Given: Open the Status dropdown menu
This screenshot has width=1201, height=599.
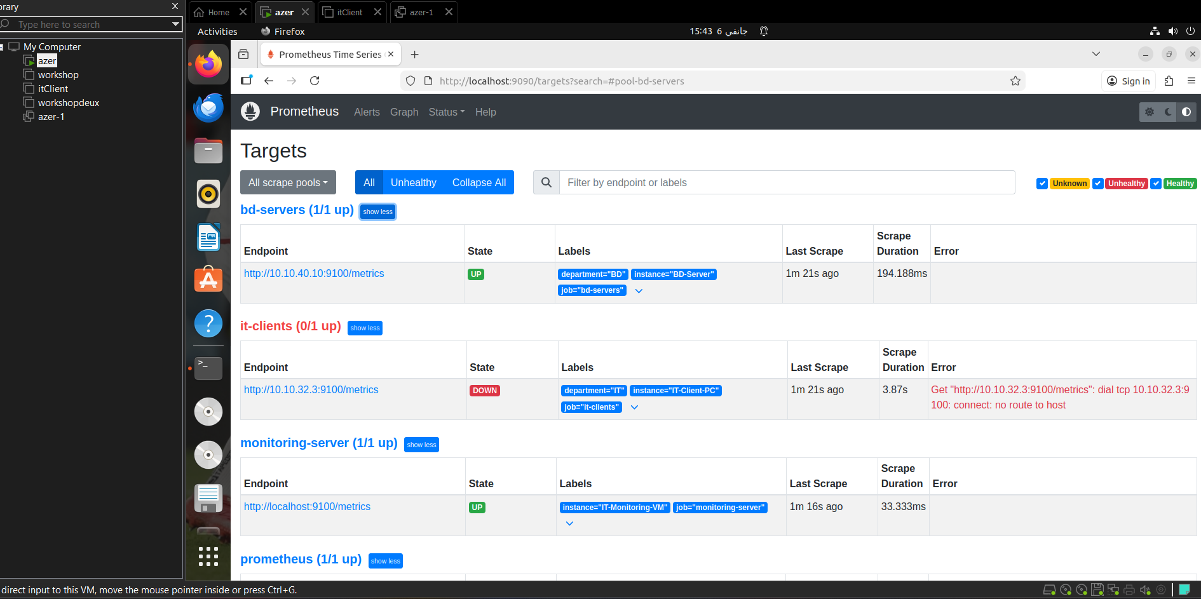Looking at the screenshot, I should 447,112.
